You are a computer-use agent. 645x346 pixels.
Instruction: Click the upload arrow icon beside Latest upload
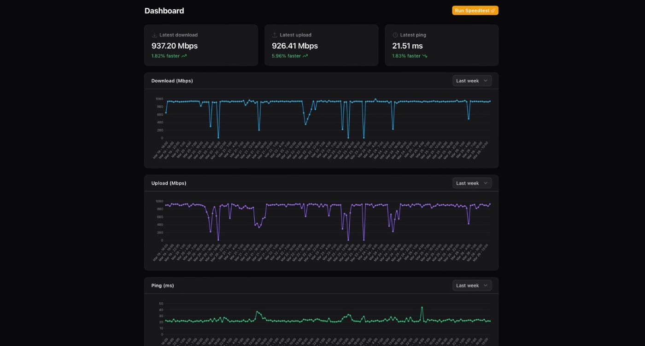coord(275,35)
